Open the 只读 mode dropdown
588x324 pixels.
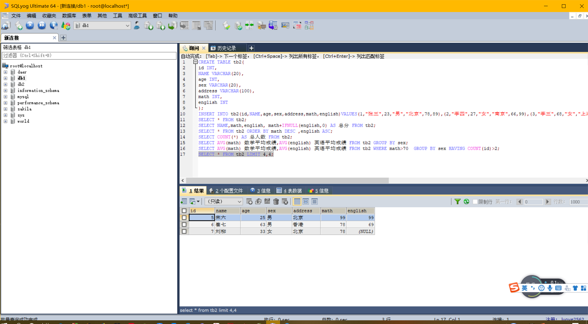224,202
